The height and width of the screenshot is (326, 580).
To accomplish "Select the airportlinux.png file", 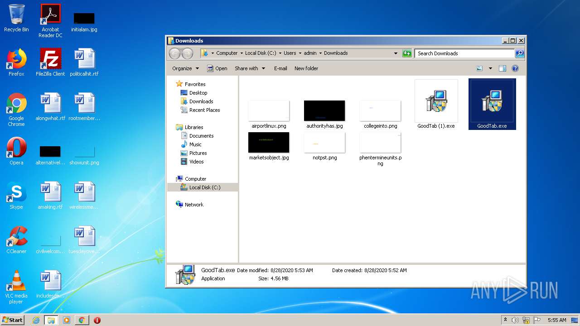I will click(269, 115).
